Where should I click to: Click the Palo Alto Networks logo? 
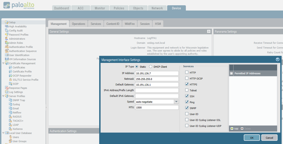tap(20, 5)
